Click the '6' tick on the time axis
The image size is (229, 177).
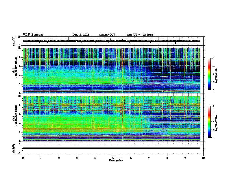click(131, 158)
